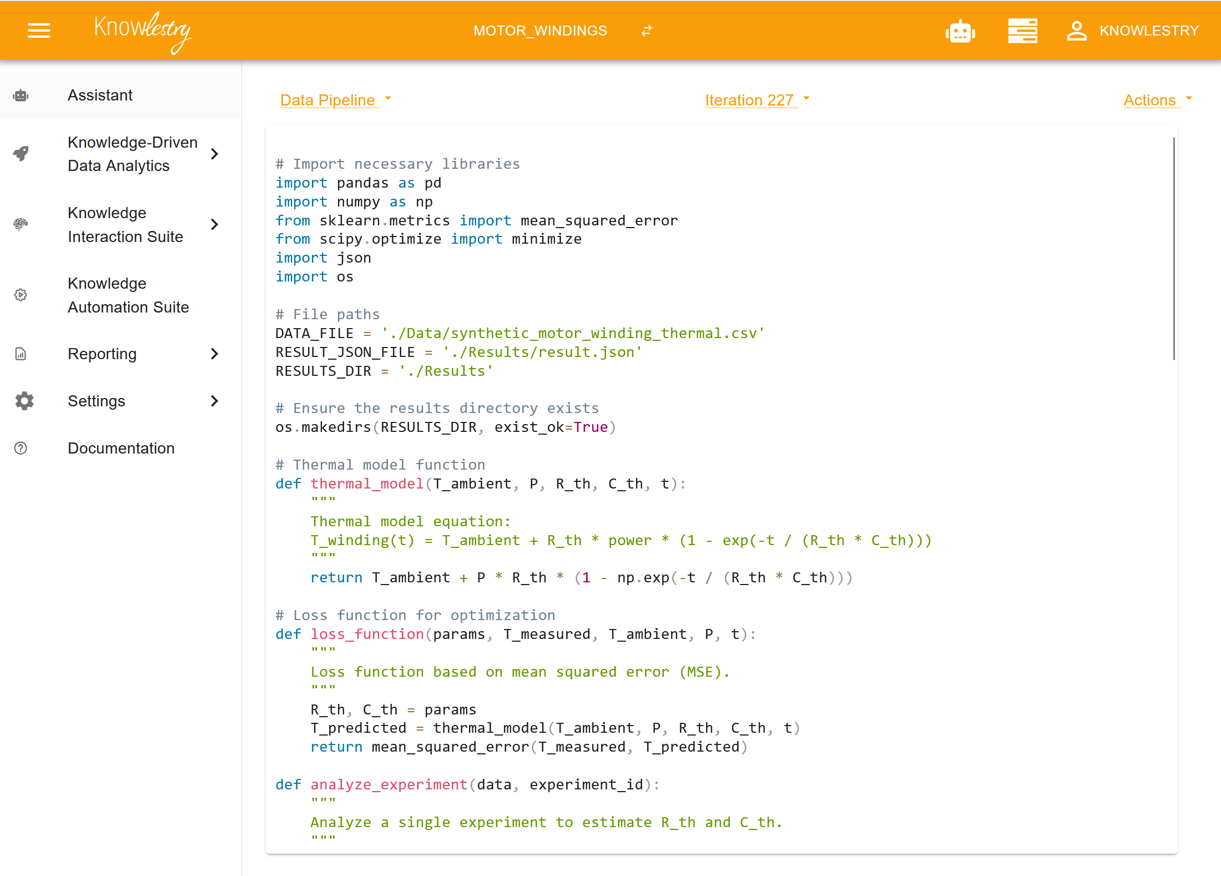
Task: Open Knowledge Automation Suite
Action: pos(120,295)
